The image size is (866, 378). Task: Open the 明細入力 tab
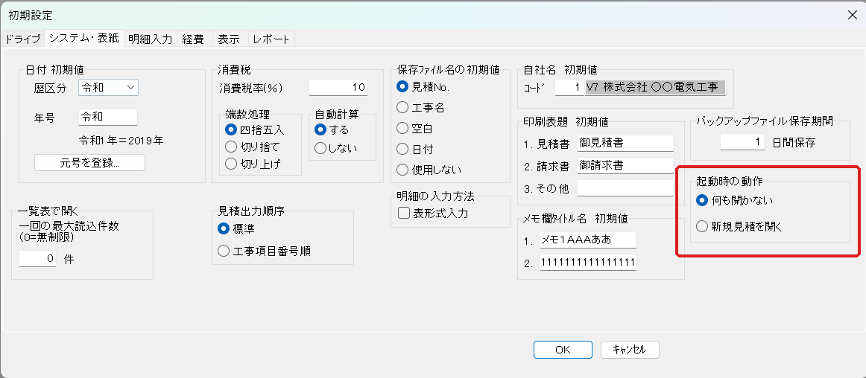[x=151, y=39]
